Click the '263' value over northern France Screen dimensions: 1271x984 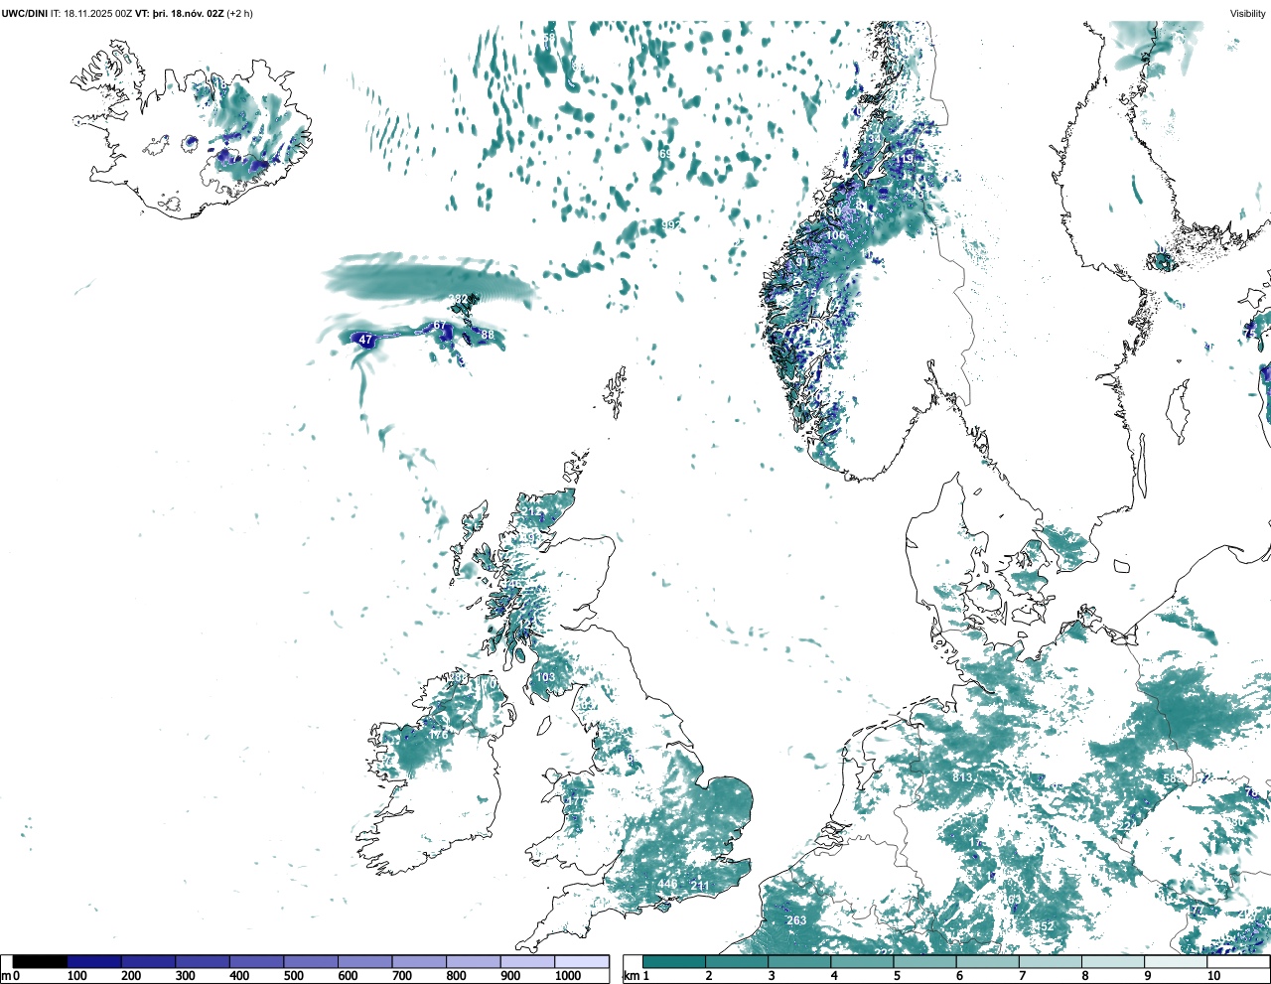[x=796, y=920]
